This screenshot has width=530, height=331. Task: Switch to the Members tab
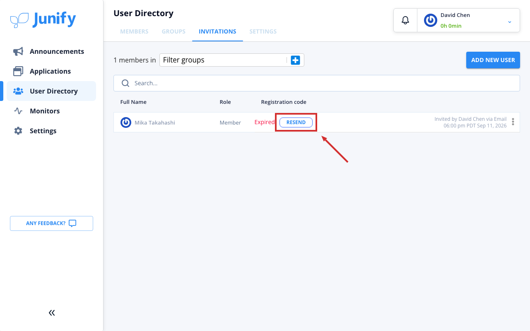134,31
